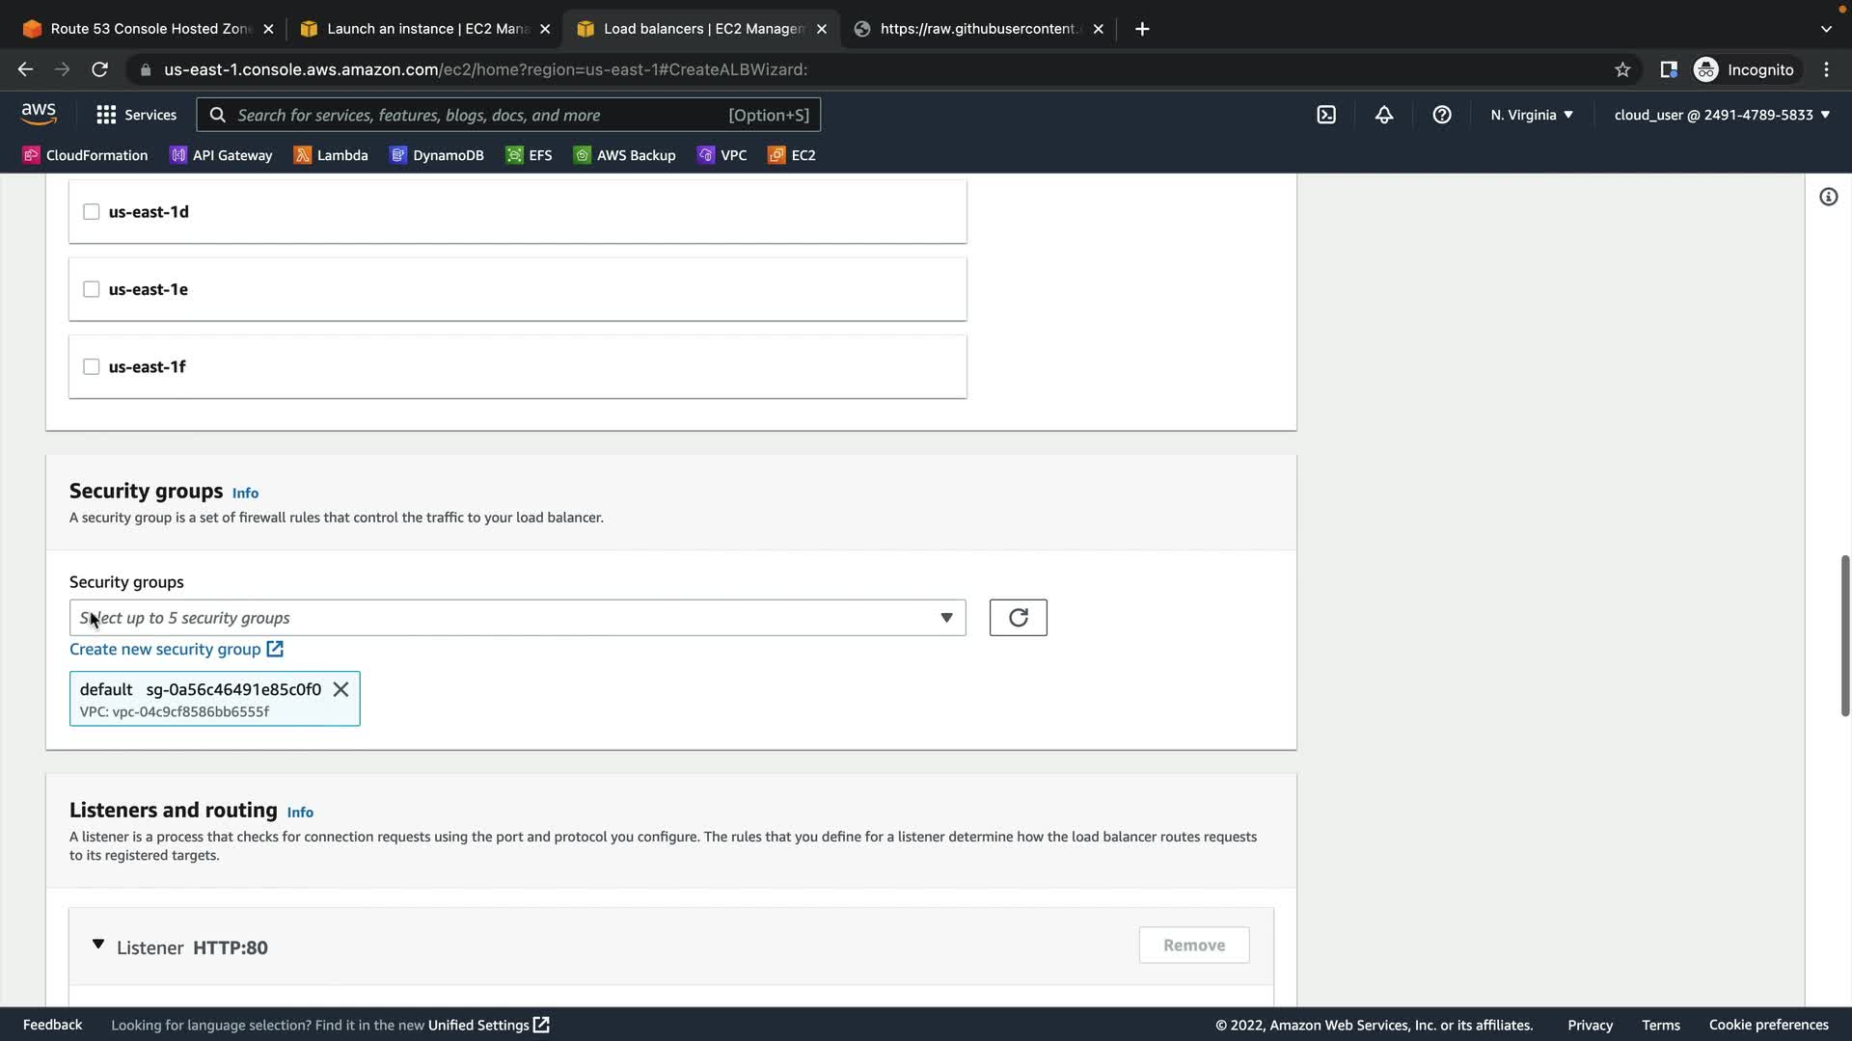Bookmark this page with star icon
The image size is (1852, 1041).
coord(1622,69)
